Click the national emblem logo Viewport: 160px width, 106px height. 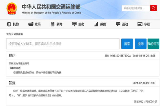(11, 8)
